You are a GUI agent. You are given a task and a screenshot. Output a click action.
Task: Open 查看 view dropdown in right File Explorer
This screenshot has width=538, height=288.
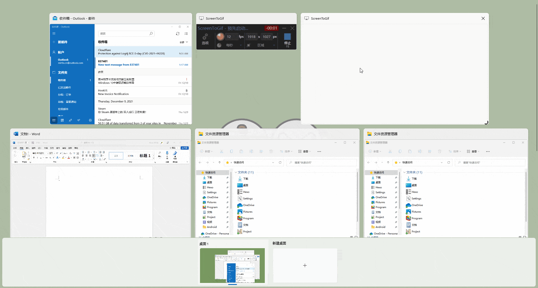(473, 151)
